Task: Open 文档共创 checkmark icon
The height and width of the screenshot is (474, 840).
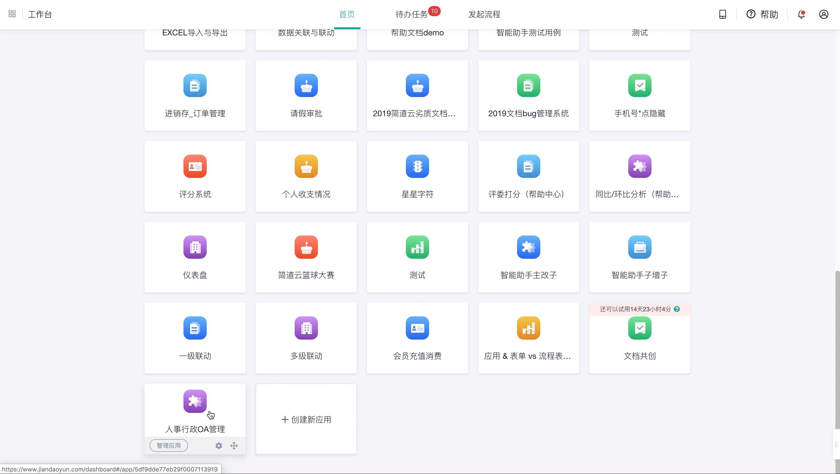Action: click(640, 328)
